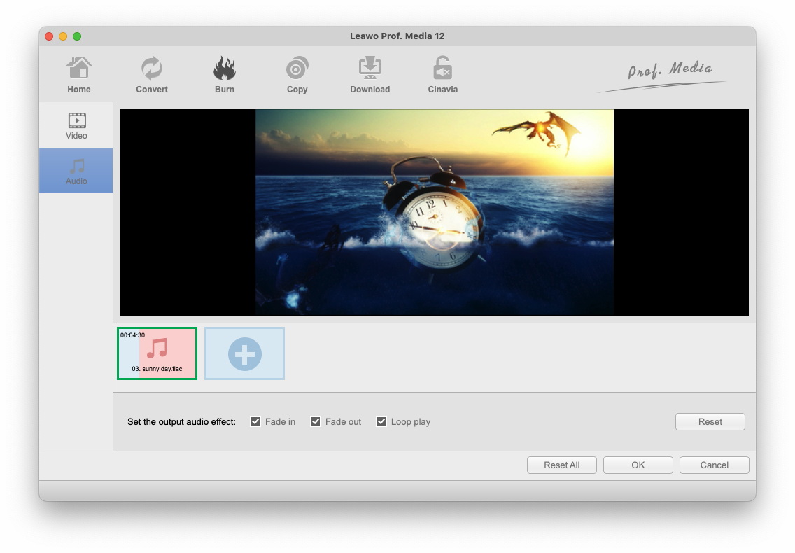This screenshot has width=795, height=553.
Task: Close the Leawo Prof. Media window
Action: point(49,36)
